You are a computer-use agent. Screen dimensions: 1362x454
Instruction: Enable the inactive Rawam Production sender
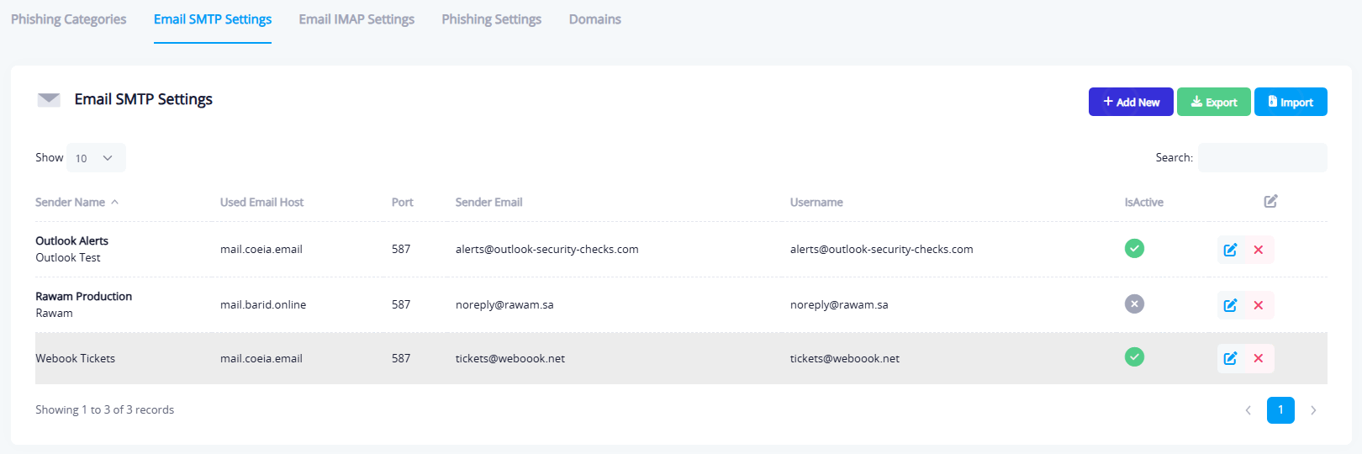[1134, 304]
